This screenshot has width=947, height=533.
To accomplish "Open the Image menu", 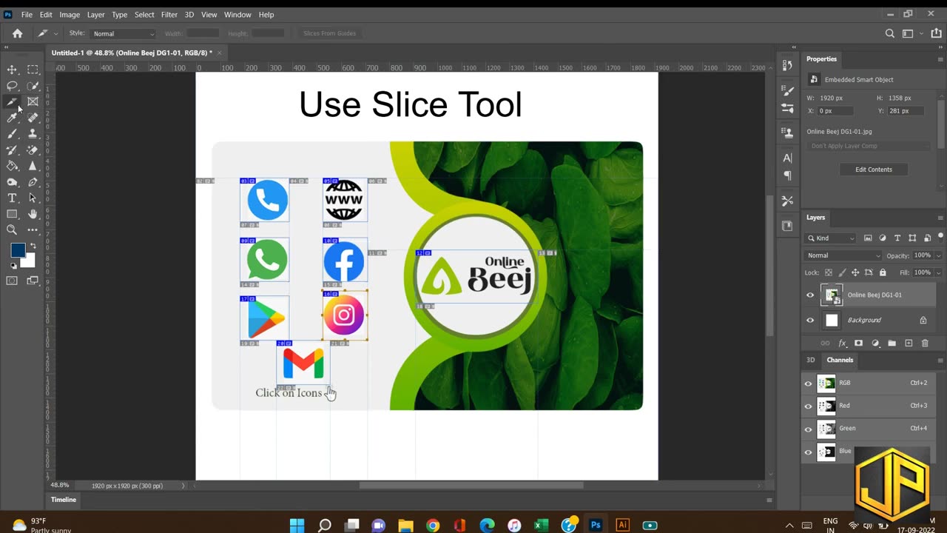I will coord(70,14).
